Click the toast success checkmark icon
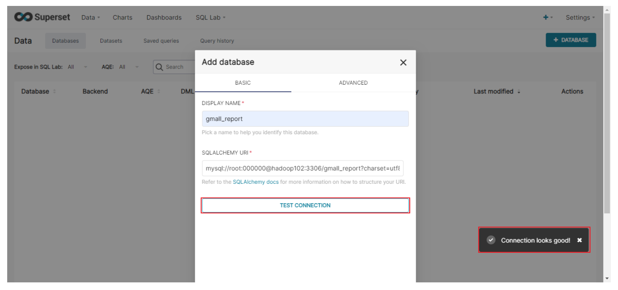618x290 pixels. tap(491, 240)
